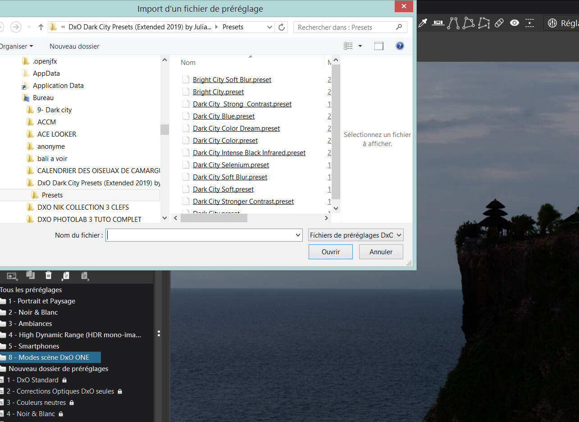This screenshot has height=422, width=579.
Task: Select the parallel lines perspective tool
Action: [x=453, y=23]
